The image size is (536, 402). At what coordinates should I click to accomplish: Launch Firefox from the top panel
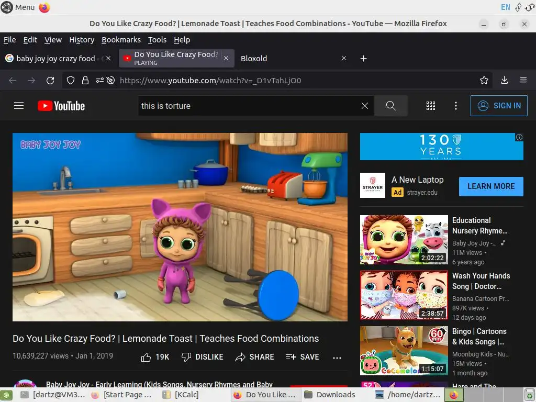(x=44, y=7)
